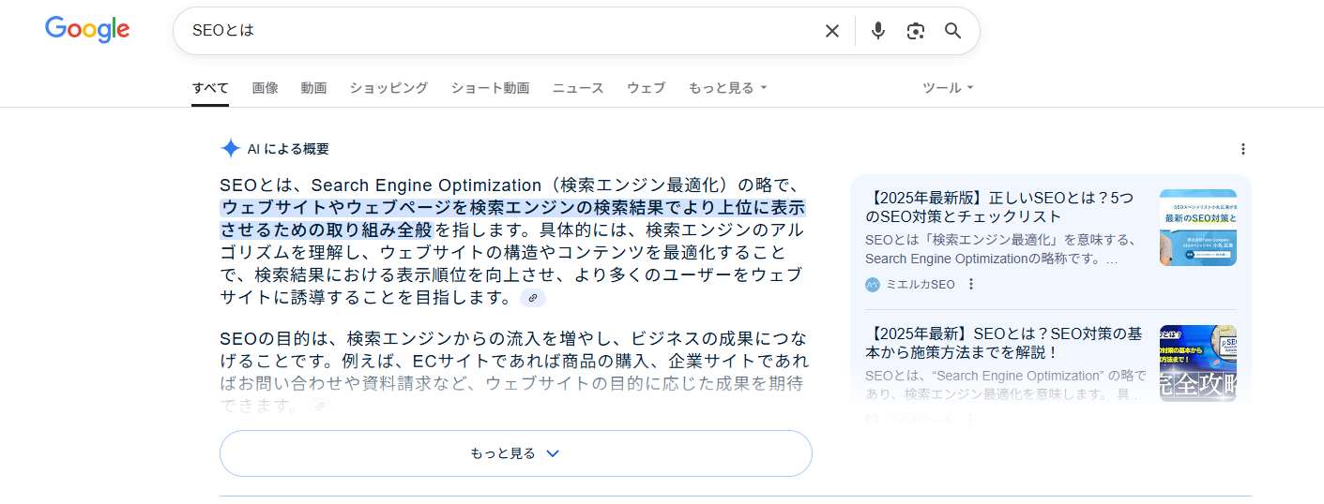Open the ショッピング tab
The image size is (1324, 504).
tap(388, 88)
